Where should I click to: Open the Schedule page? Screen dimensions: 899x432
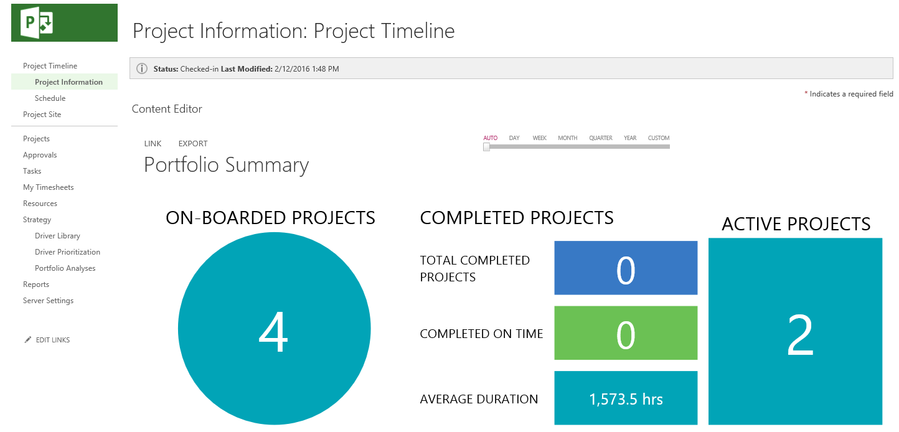tap(50, 98)
